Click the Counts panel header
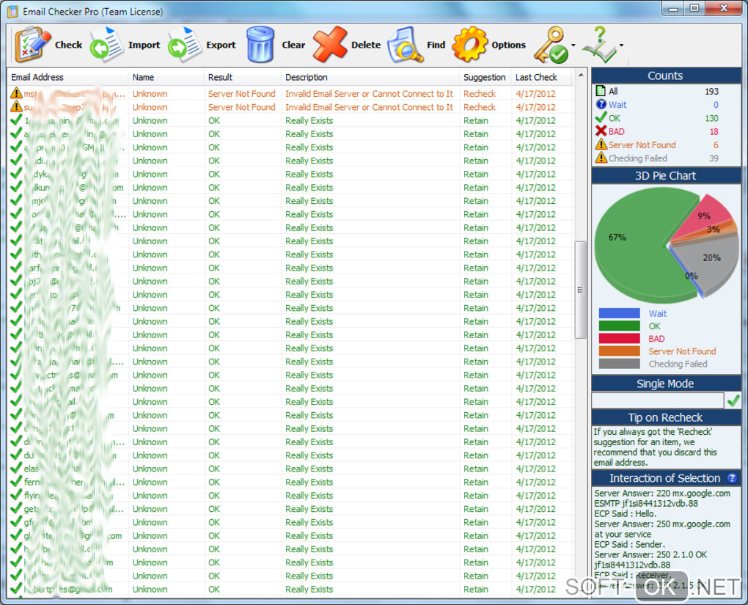Image resolution: width=748 pixels, height=605 pixels. [x=665, y=76]
